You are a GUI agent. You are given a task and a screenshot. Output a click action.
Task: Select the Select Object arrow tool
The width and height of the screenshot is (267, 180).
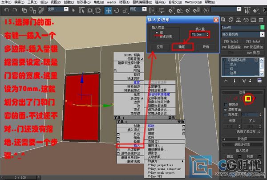pyautogui.click(x=73, y=10)
